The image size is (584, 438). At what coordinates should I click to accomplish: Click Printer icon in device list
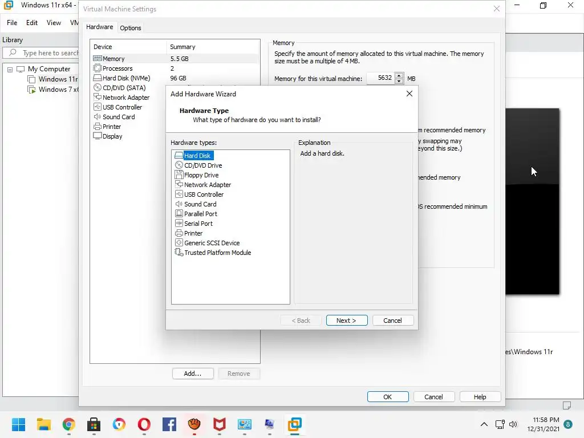tap(97, 126)
